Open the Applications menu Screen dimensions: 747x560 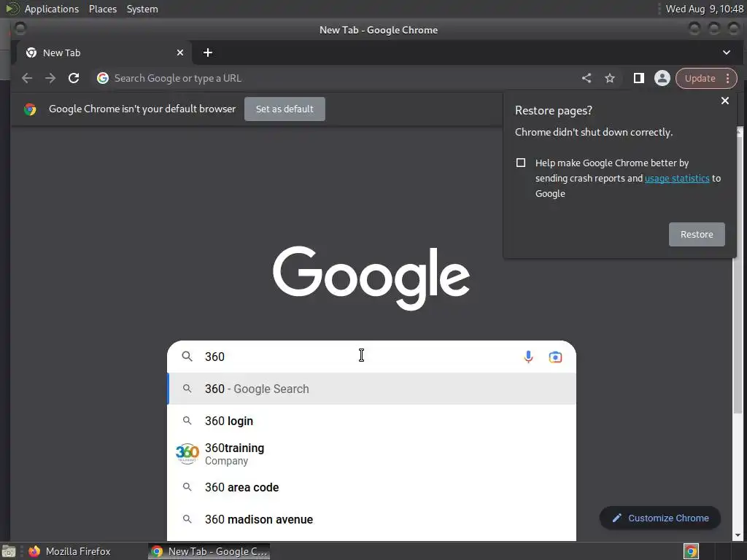[52, 9]
